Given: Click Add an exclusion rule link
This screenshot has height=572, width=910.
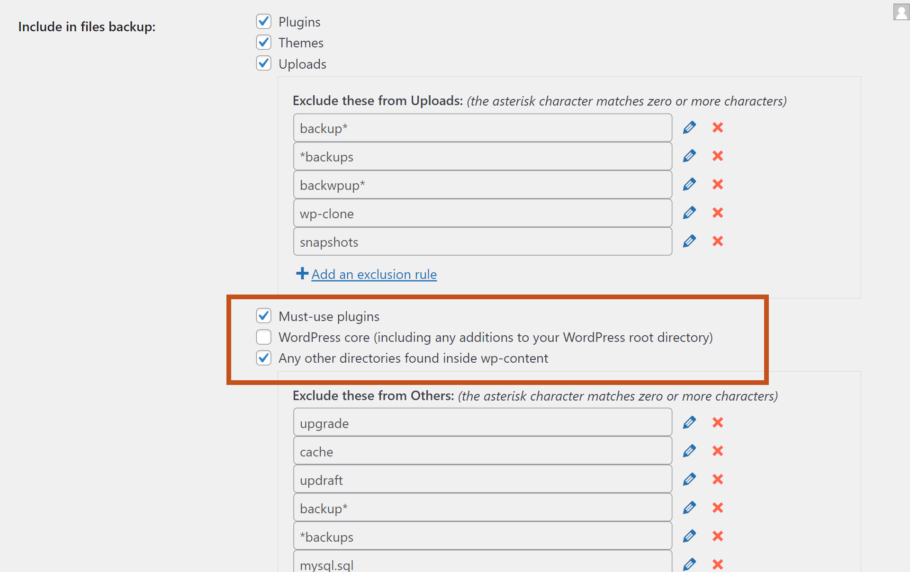Looking at the screenshot, I should click(x=374, y=274).
